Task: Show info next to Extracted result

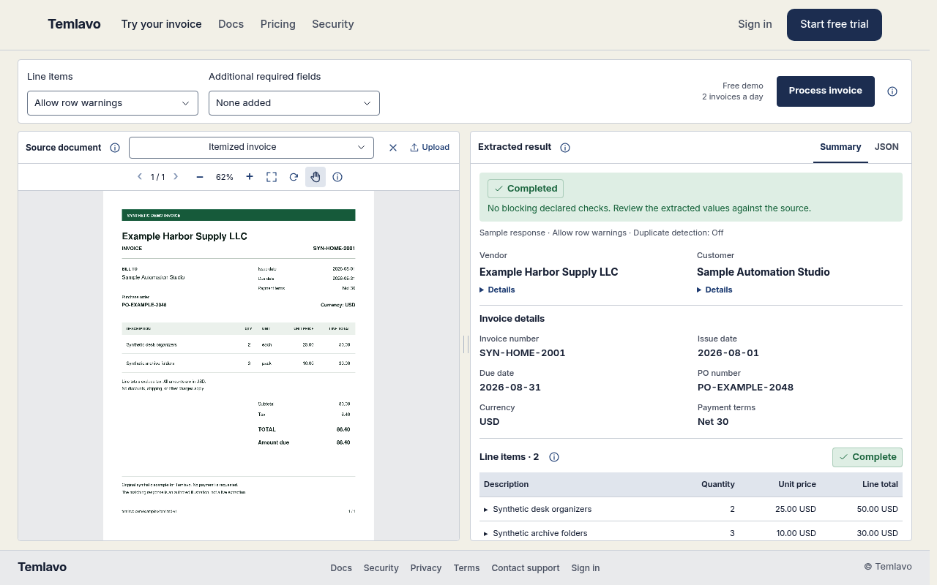Action: tap(565, 148)
